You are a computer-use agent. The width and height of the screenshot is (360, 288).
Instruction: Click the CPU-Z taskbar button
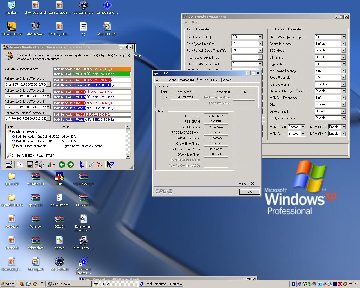click(x=114, y=284)
